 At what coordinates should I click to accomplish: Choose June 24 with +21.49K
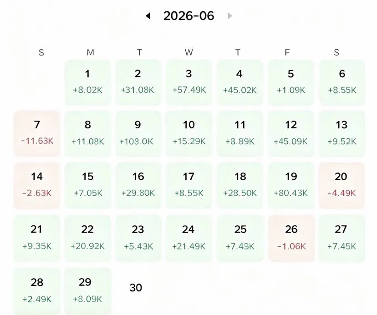189,238
